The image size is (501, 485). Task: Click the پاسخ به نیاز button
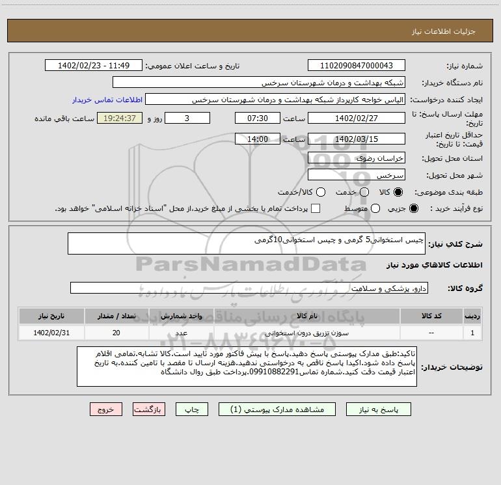point(378,409)
